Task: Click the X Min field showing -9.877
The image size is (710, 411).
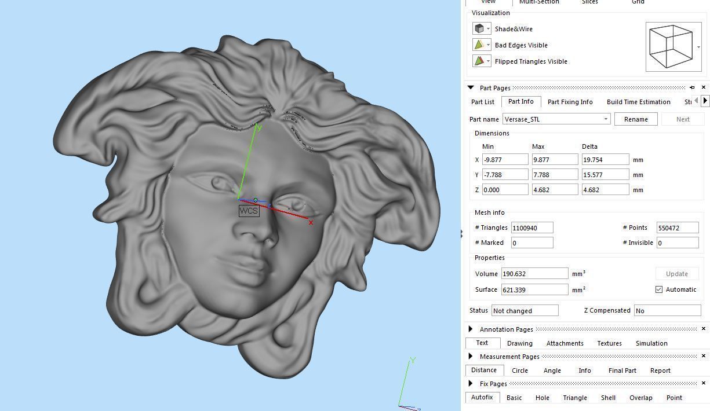Action: pyautogui.click(x=505, y=159)
